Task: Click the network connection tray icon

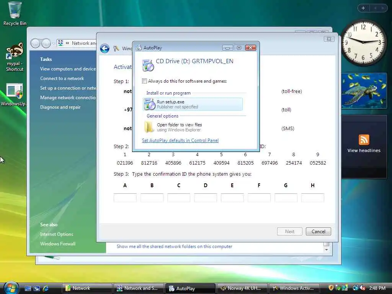Action: coord(355,288)
